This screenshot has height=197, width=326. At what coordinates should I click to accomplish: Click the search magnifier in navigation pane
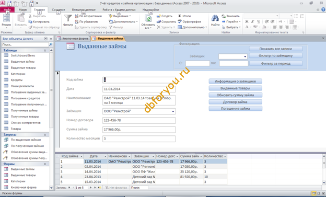click(x=51, y=44)
